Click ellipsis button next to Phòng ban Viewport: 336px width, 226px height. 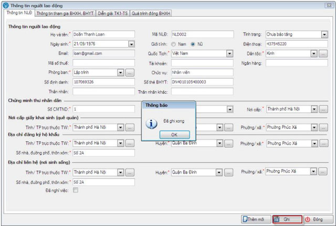point(130,72)
